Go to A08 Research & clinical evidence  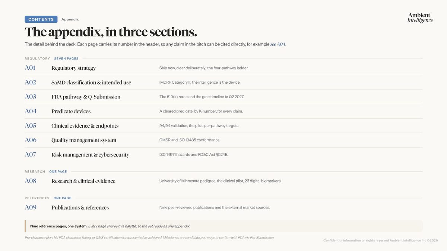pos(223,181)
